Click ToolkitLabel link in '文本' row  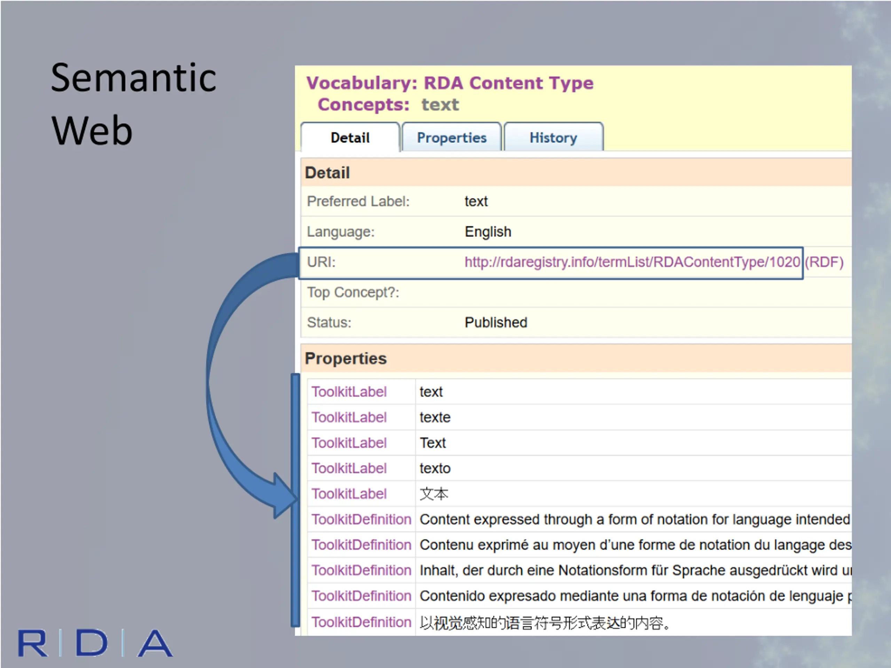point(349,494)
